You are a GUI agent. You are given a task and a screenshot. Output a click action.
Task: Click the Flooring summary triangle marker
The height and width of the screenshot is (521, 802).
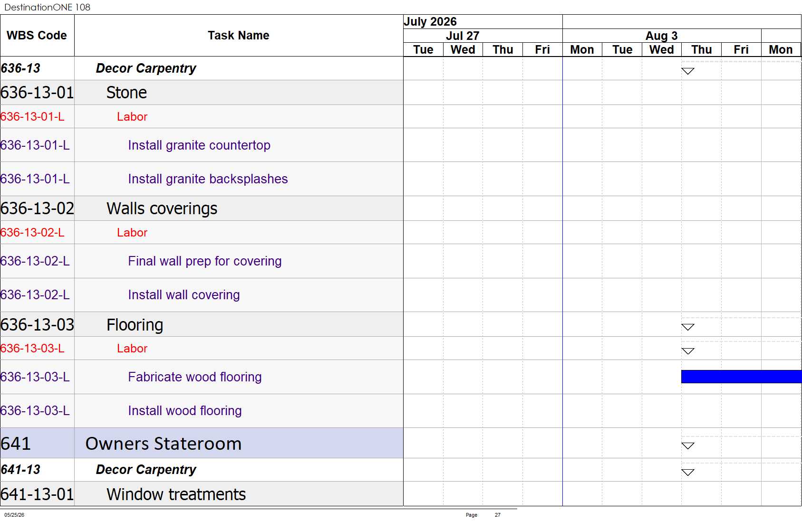click(688, 327)
